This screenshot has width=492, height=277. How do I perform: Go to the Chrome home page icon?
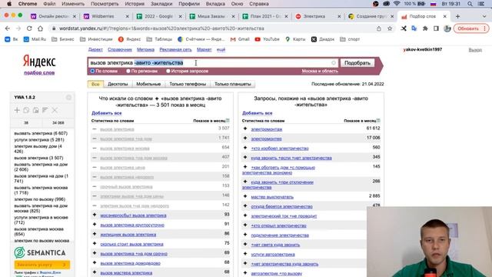coord(40,28)
